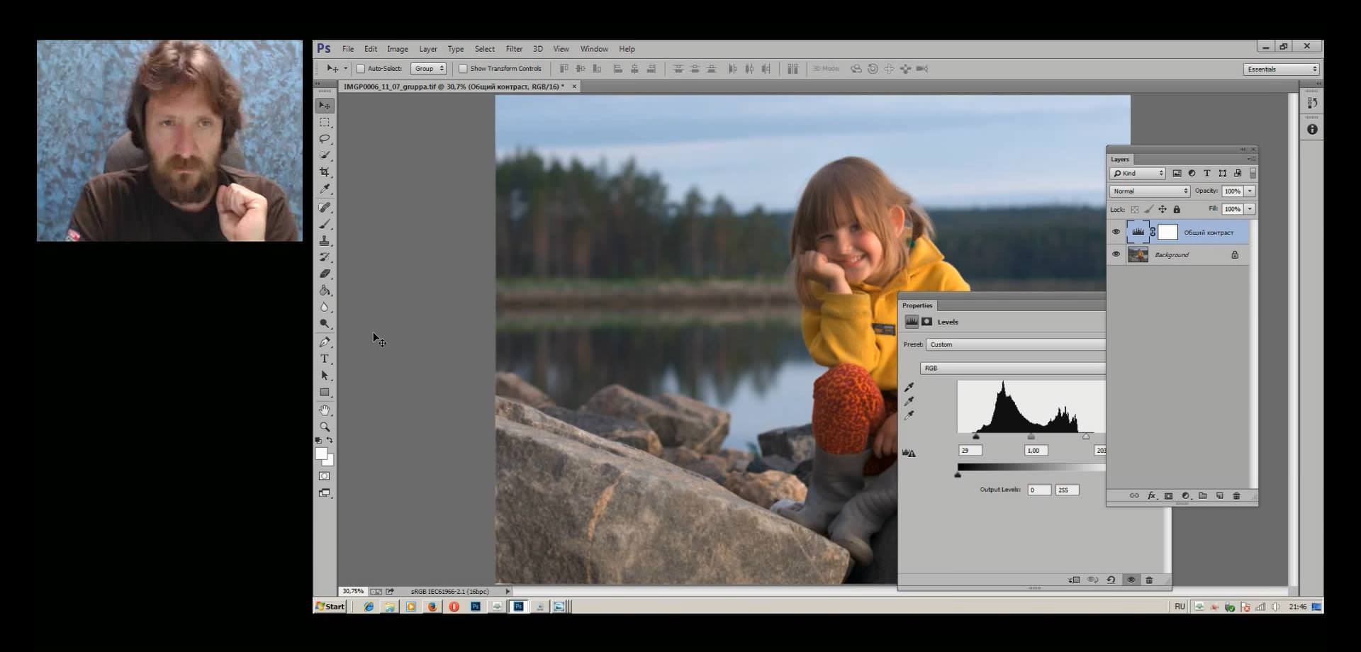Add a layer style via the fx icon

(1152, 496)
